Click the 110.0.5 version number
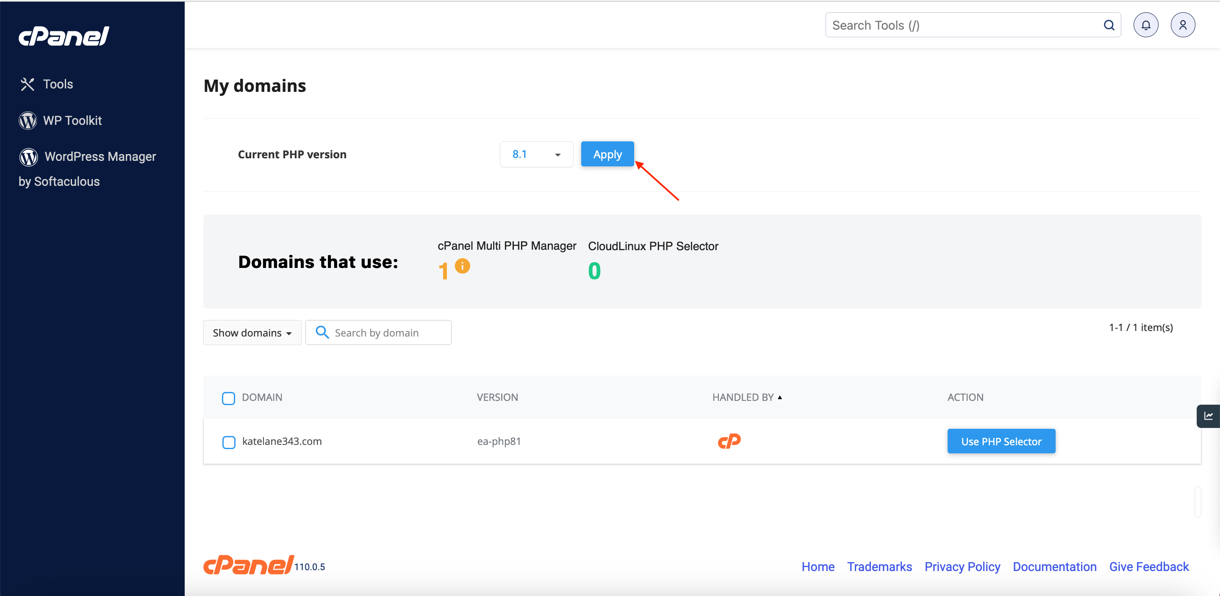1220x596 pixels. tap(310, 567)
